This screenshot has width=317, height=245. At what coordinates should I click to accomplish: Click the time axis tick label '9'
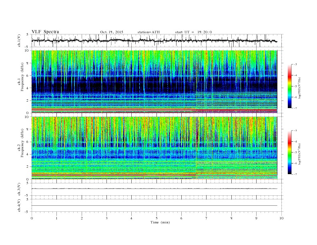click(x=256, y=218)
